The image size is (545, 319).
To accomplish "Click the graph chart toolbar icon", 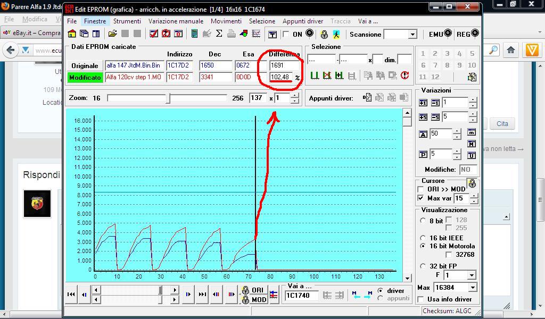I will point(256,33).
